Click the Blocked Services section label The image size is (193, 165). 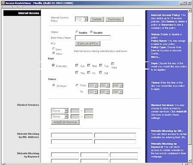pyautogui.click(x=28, y=105)
